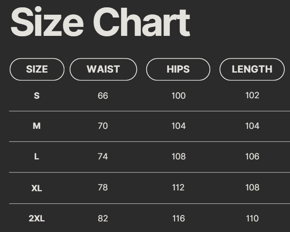Click waist value 82 for size 2XL
This screenshot has width=290, height=232.
[x=103, y=219]
